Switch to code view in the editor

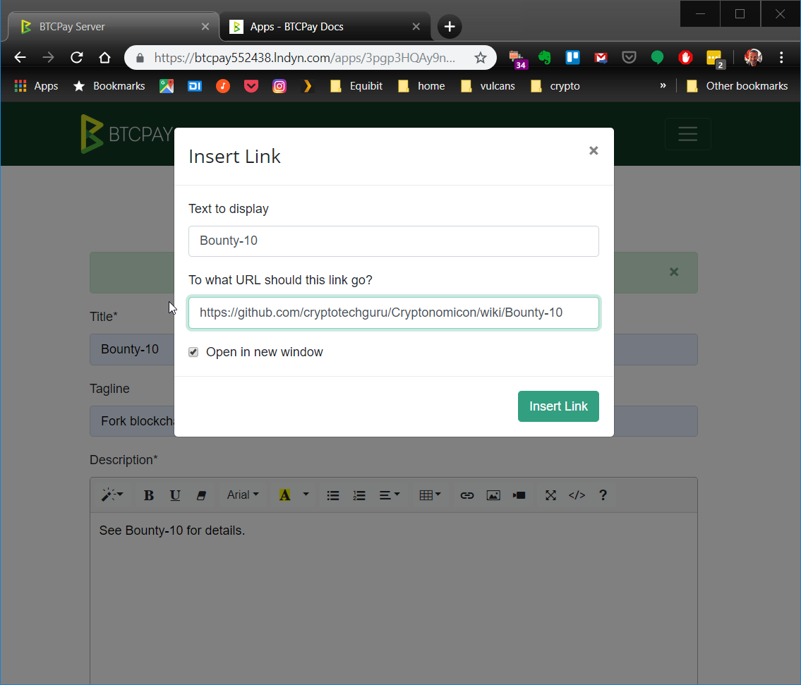[577, 495]
